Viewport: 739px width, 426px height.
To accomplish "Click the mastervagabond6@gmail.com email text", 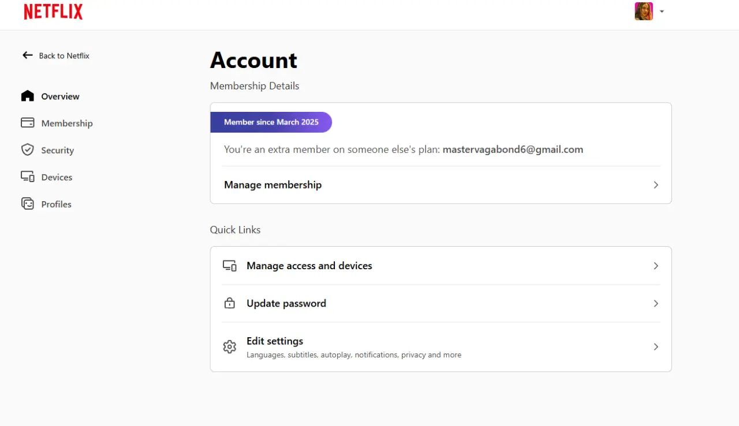I will point(513,149).
